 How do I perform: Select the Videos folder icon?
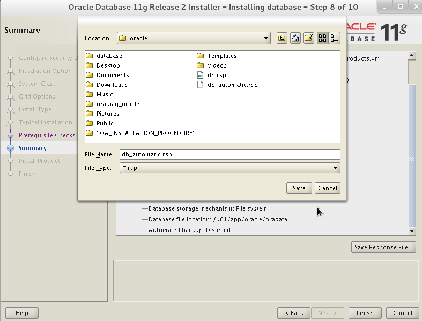(x=200, y=65)
